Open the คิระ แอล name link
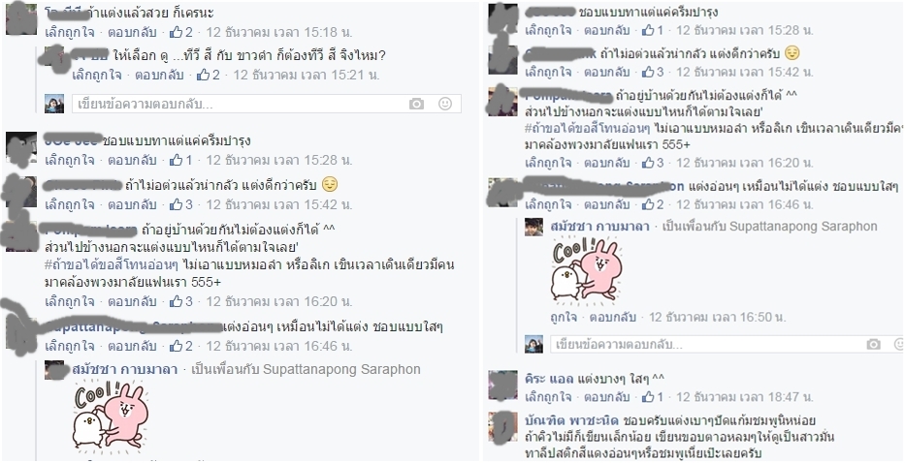The image size is (905, 463). pos(549,379)
